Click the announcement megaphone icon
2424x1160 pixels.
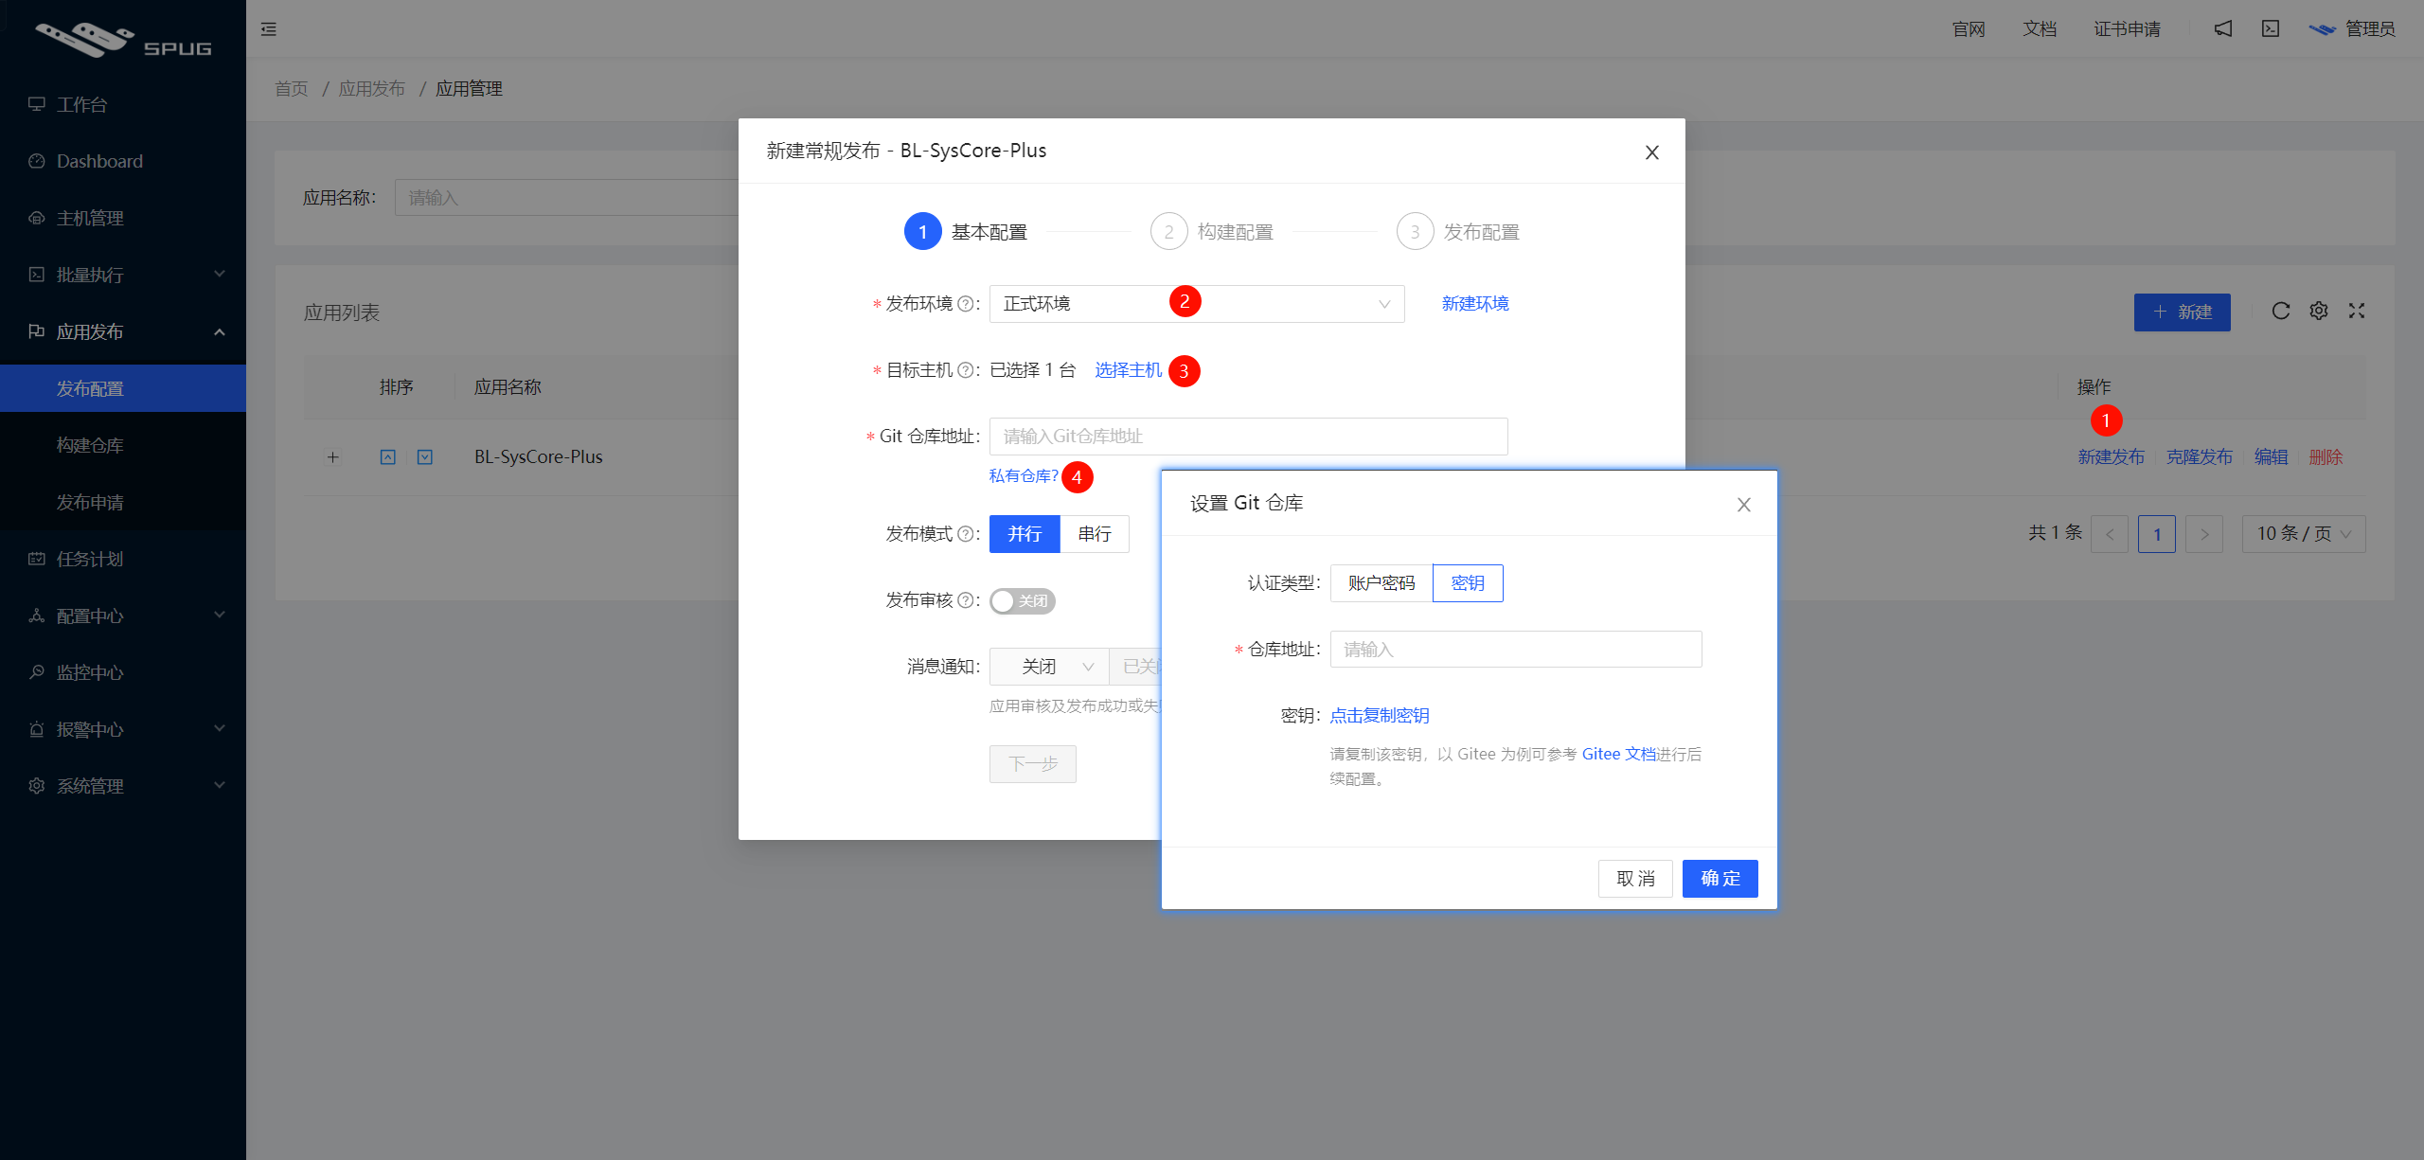click(x=2222, y=29)
